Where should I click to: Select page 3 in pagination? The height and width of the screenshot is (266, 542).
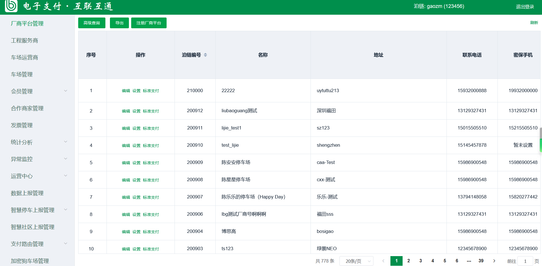[x=420, y=261]
